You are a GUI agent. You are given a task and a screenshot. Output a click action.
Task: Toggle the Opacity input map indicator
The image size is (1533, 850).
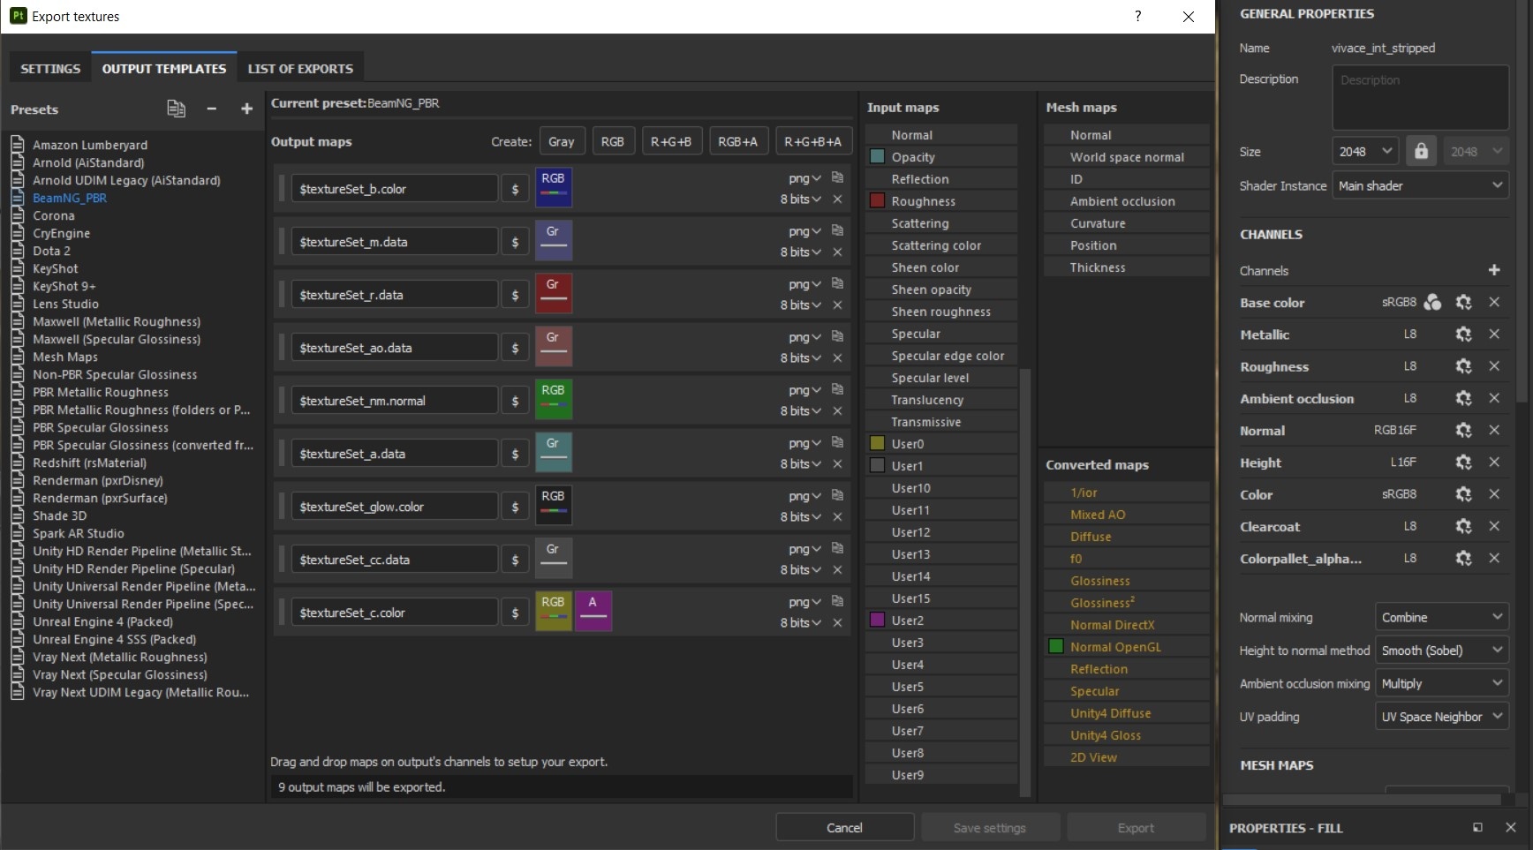click(878, 157)
